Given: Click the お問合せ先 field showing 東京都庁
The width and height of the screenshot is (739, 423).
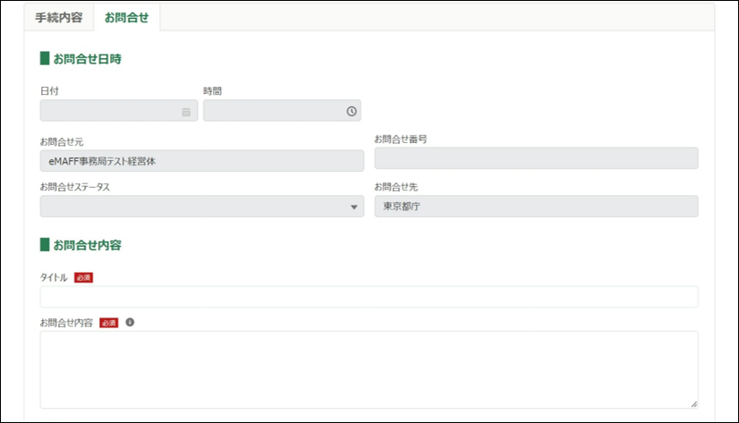Looking at the screenshot, I should point(536,207).
